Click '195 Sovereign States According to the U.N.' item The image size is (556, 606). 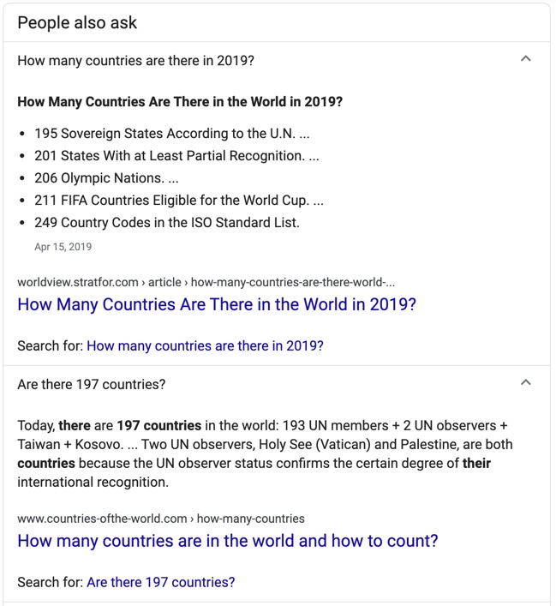pyautogui.click(x=172, y=134)
